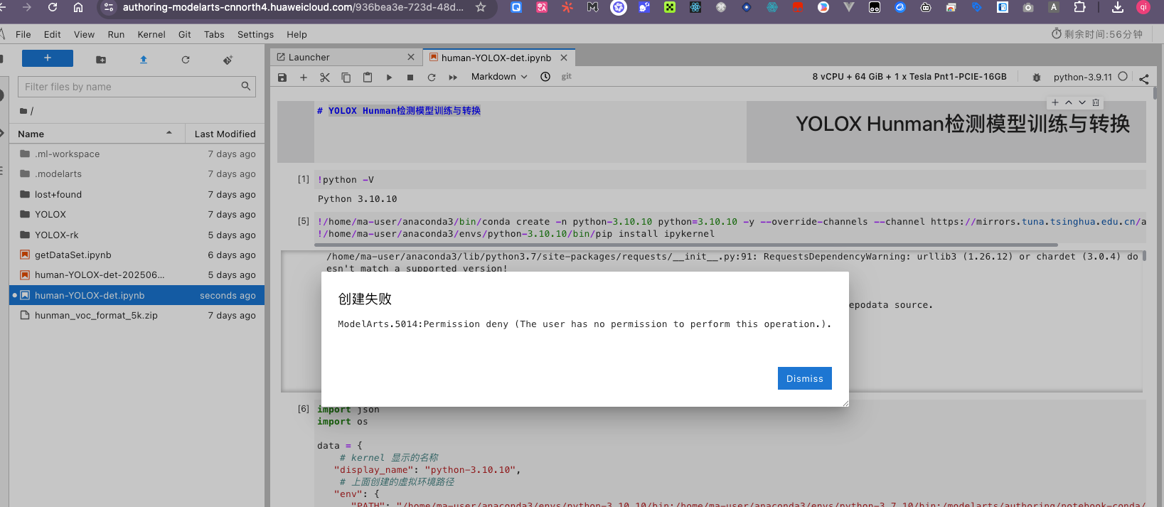1164x507 pixels.
Task: Insert a new cell below with the plus icon
Action: pyautogui.click(x=304, y=77)
